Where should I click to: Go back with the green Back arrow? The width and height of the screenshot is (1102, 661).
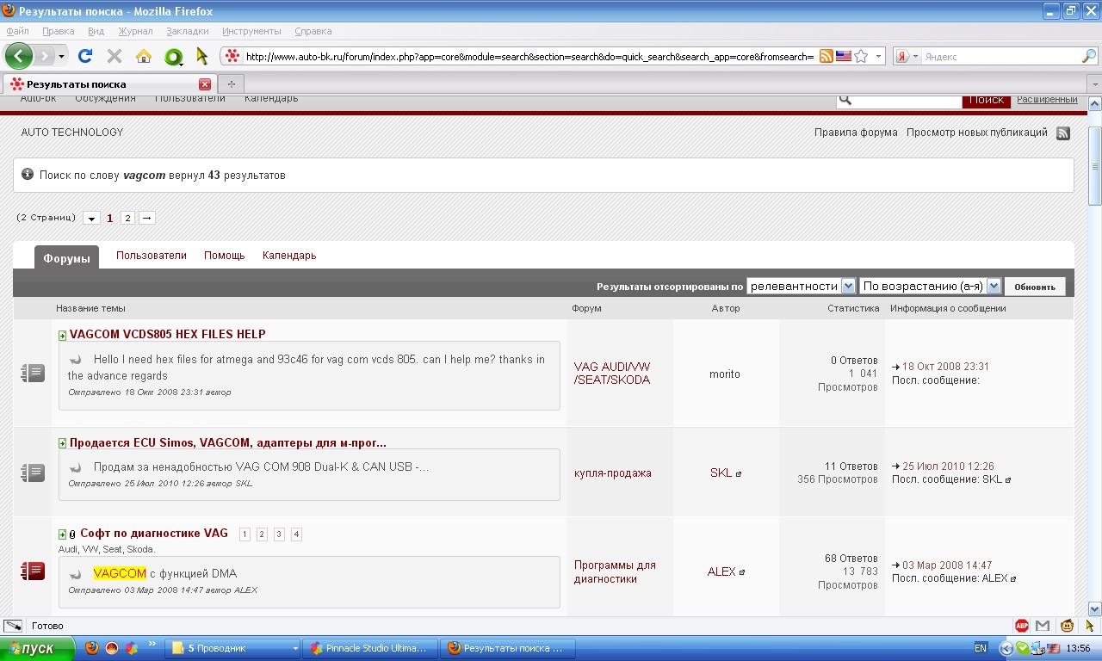19,56
